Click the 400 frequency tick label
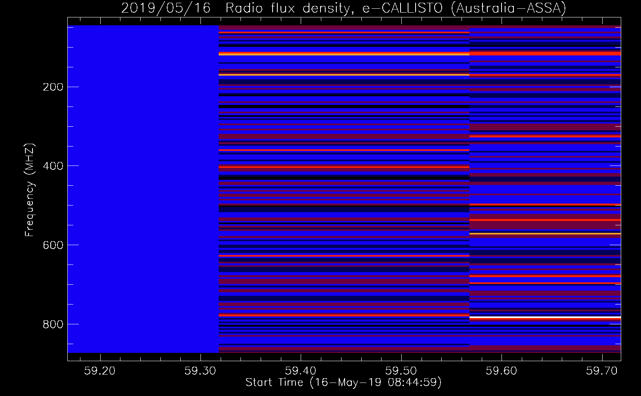Screen dimensions: 641x396 (53, 166)
